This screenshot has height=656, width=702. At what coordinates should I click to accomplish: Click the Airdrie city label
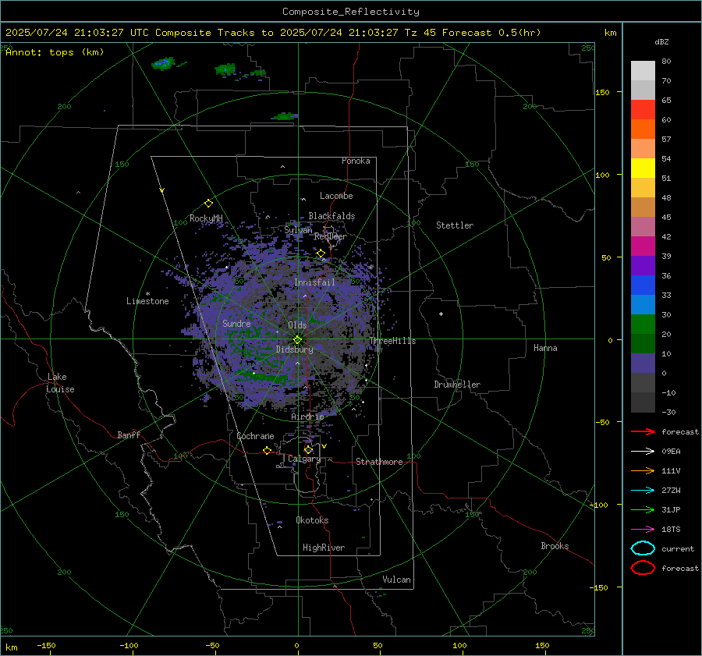[307, 417]
